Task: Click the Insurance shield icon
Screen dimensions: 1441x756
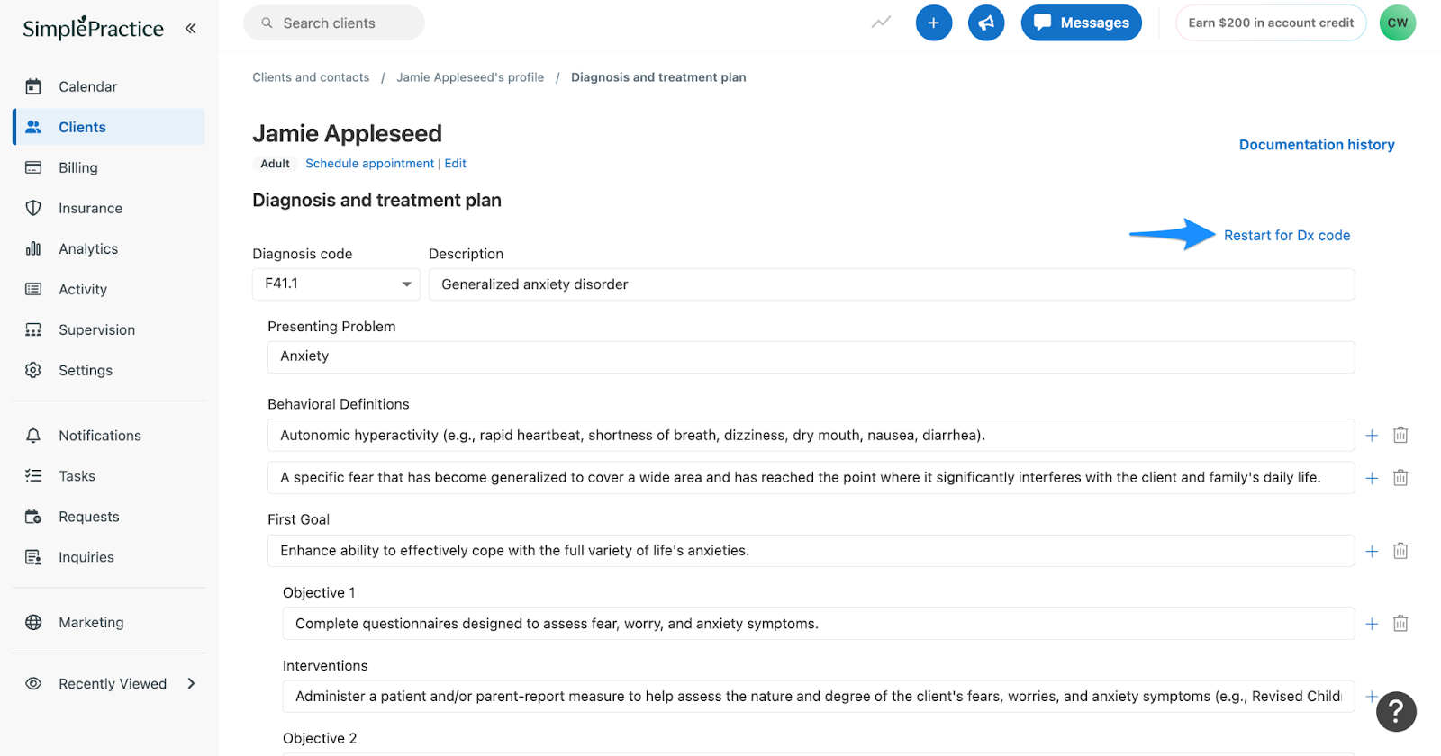Action: pyautogui.click(x=33, y=208)
